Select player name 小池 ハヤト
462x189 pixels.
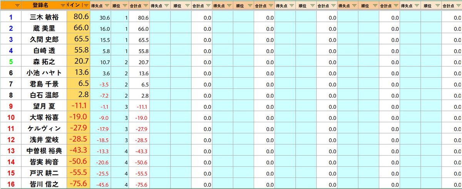click(x=44, y=73)
